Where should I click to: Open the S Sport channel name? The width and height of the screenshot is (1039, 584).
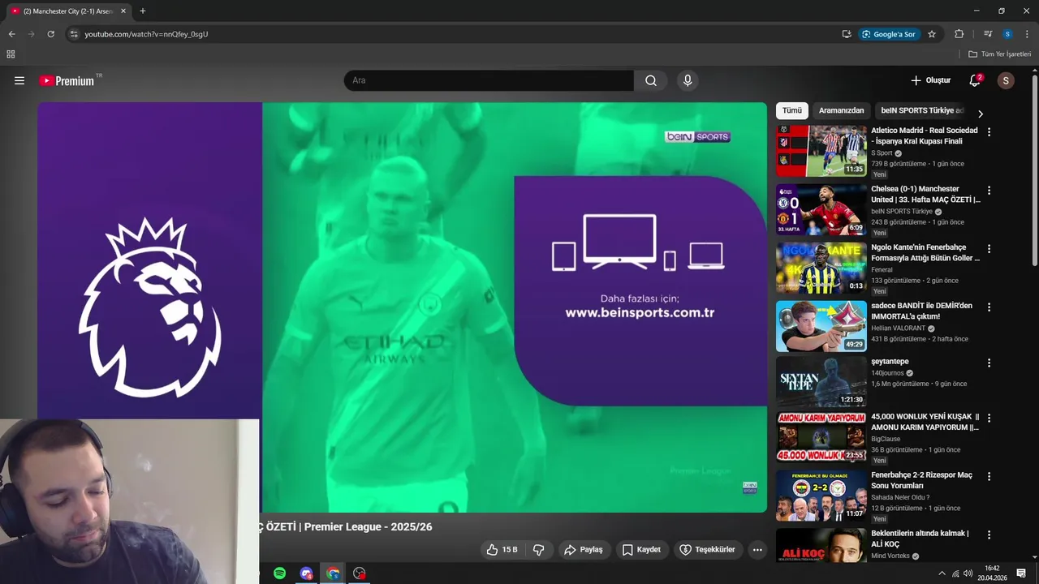coord(882,152)
